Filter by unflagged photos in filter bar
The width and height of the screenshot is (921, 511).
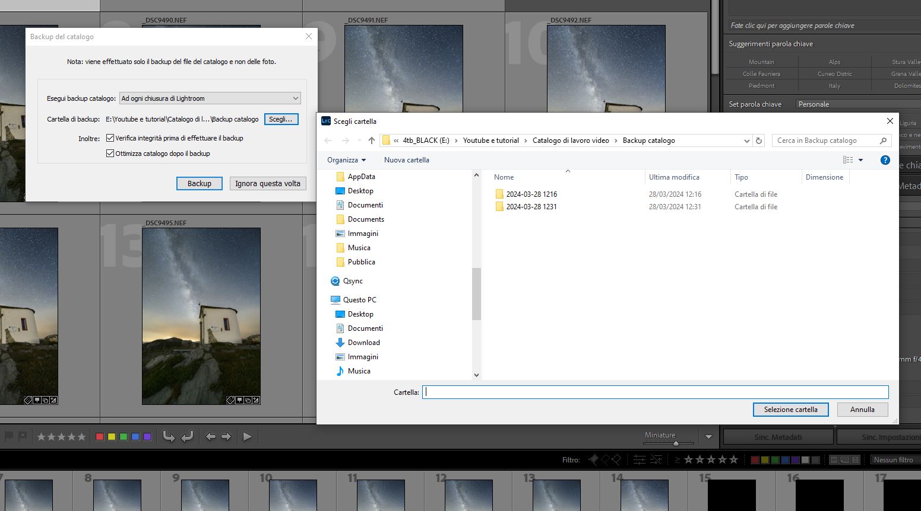tap(604, 459)
